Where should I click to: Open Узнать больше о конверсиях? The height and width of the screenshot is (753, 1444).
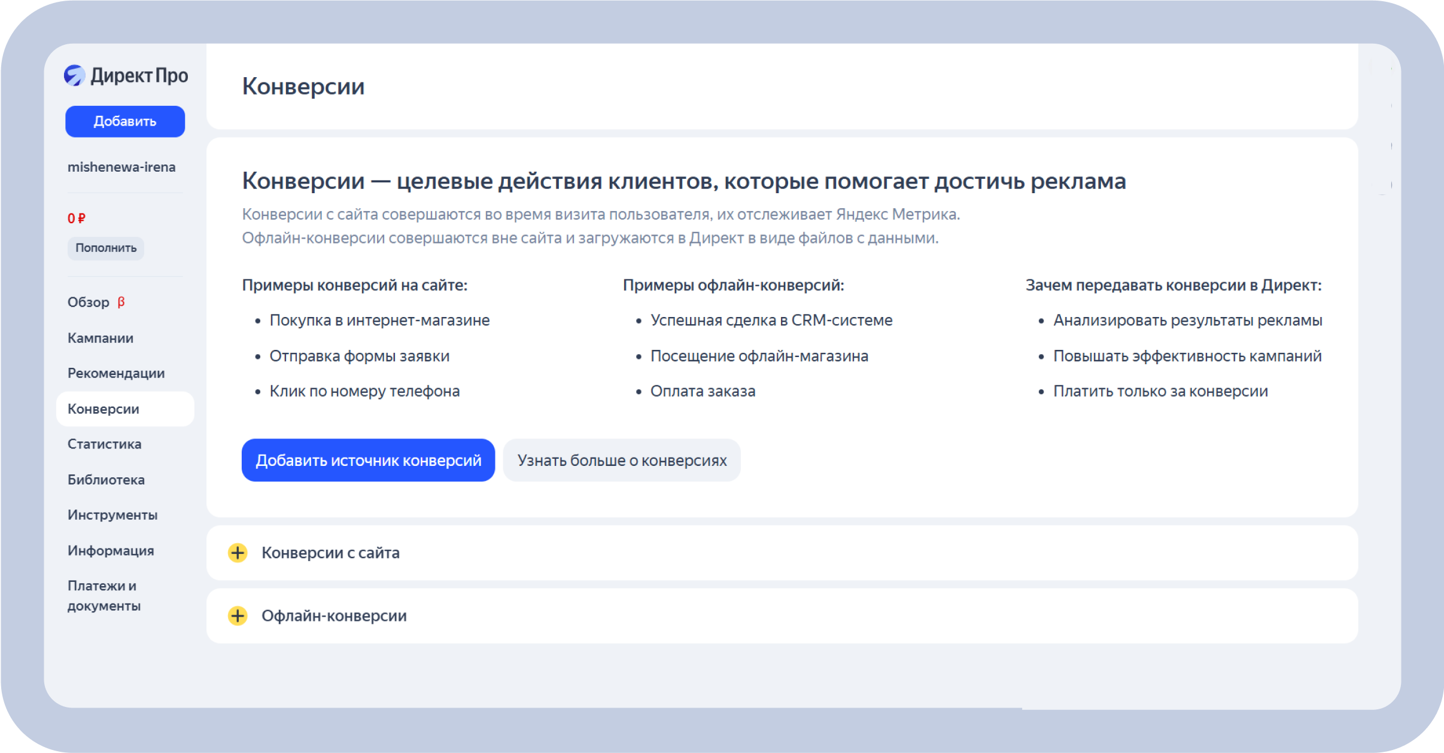(622, 460)
